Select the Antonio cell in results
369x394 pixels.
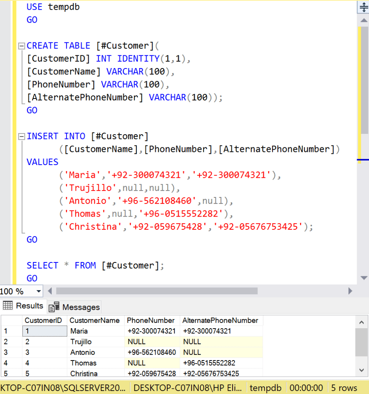point(83,352)
